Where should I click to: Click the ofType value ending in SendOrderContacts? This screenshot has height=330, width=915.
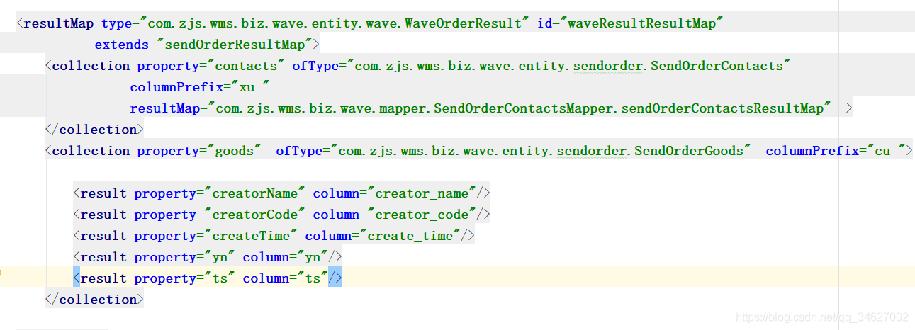[568, 66]
